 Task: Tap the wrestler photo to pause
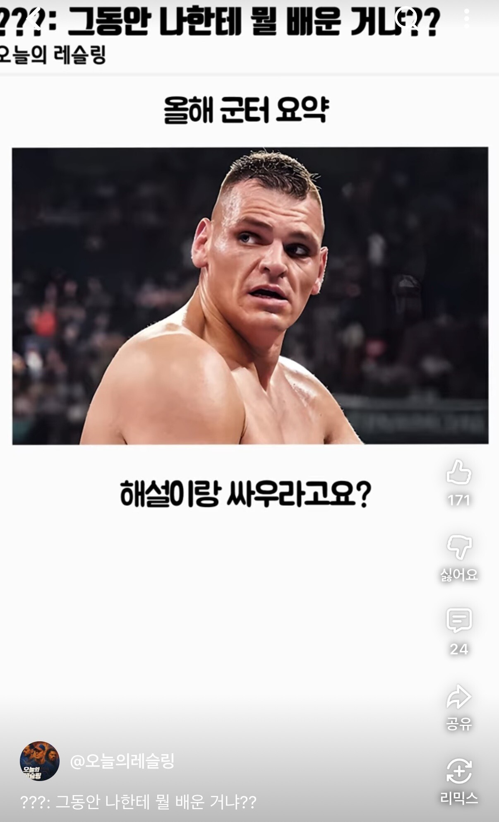click(250, 296)
